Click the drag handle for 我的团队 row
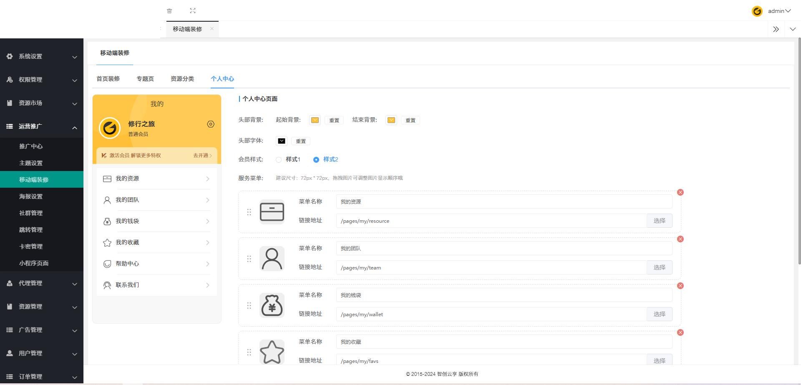This screenshot has height=385, width=801. (249, 259)
